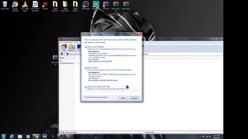Image resolution: width=248 pixels, height=139 pixels.
Task: Click the Garena taskbar icon
Action: pyautogui.click(x=53, y=136)
